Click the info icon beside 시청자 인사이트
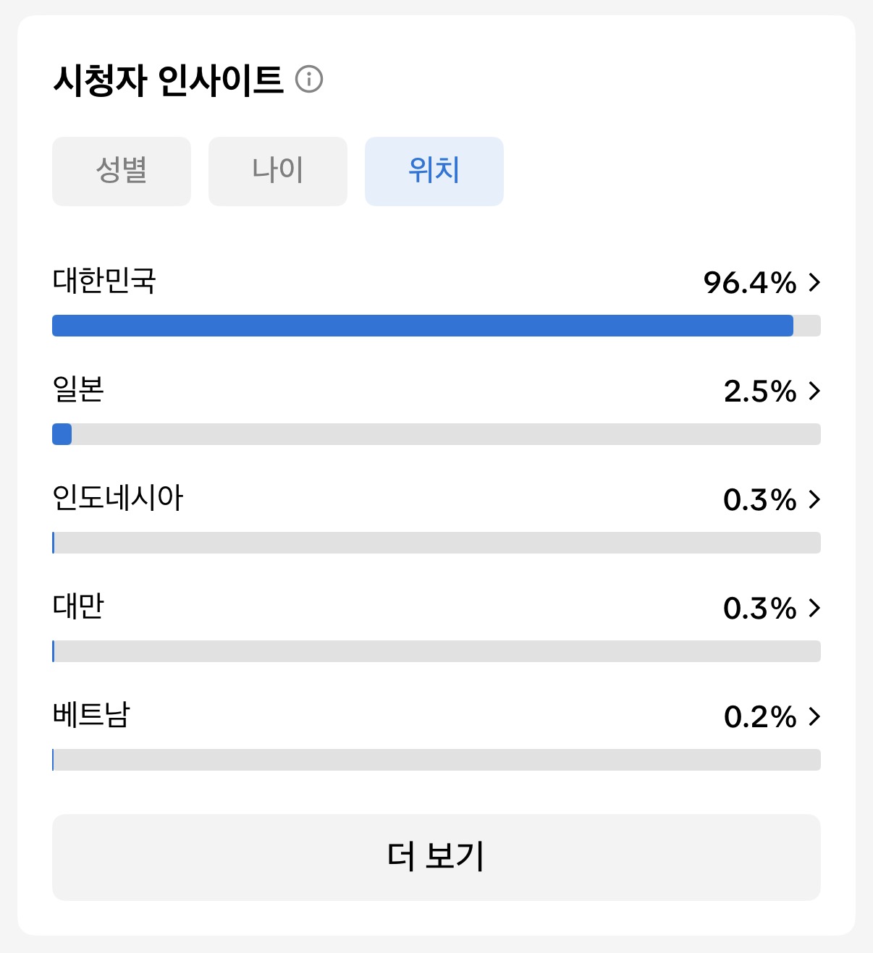The image size is (873, 953). (309, 79)
